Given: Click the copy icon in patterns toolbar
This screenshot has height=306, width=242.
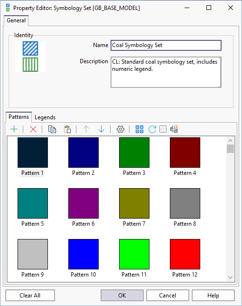Looking at the screenshot, I should (52, 129).
